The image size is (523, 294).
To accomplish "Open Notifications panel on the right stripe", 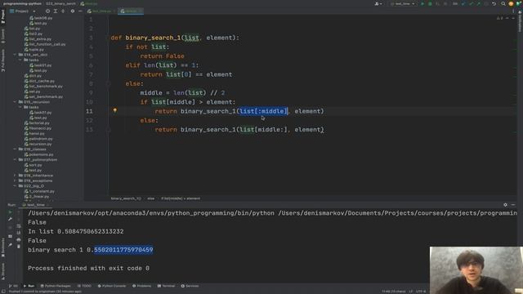I will click(520, 22).
